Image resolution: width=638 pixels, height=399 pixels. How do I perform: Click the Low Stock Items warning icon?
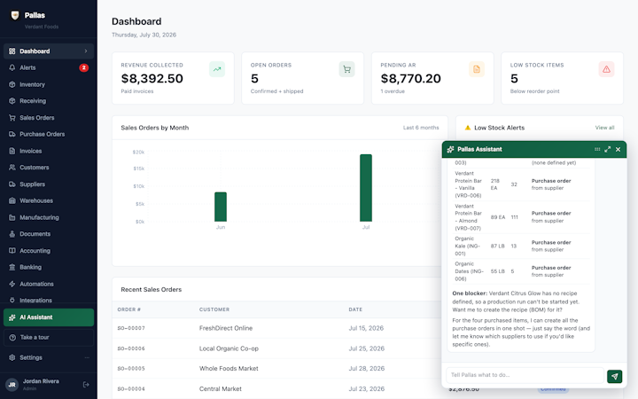pyautogui.click(x=606, y=69)
